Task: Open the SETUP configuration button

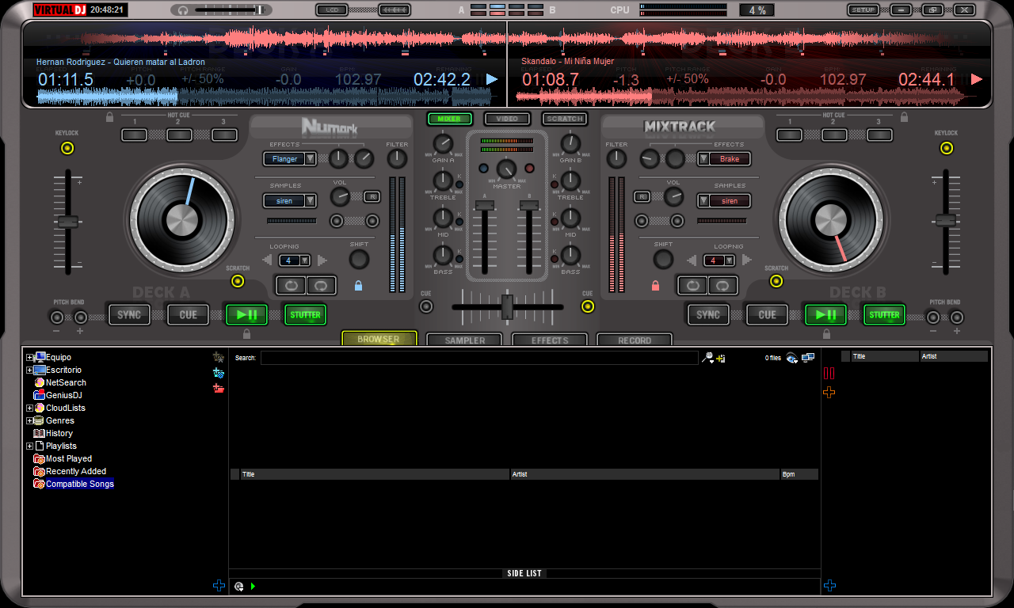Action: click(863, 10)
